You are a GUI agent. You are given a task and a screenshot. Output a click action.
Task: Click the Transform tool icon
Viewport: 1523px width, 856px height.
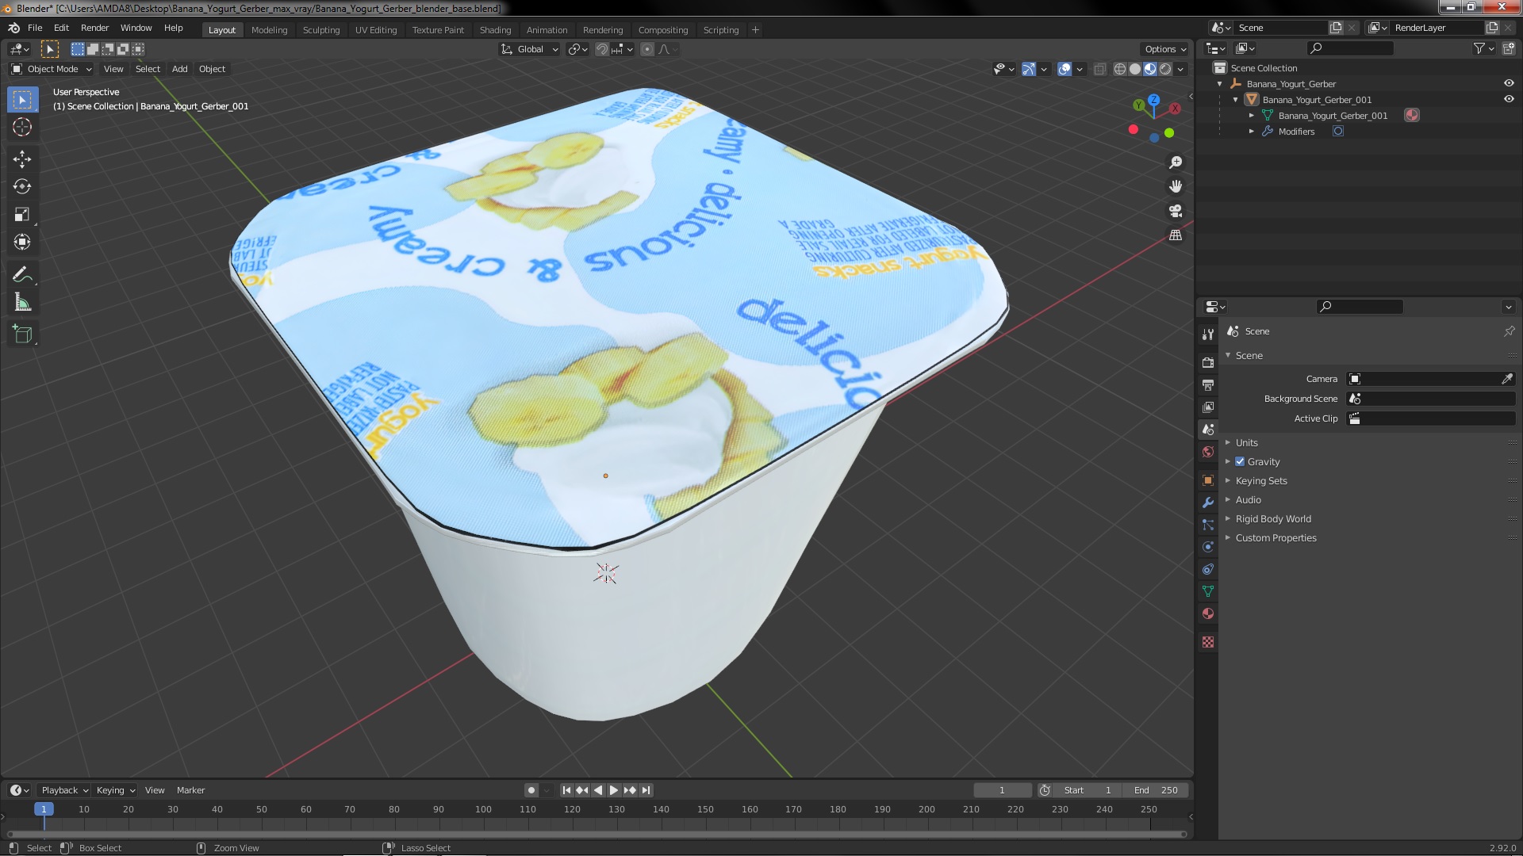click(23, 242)
